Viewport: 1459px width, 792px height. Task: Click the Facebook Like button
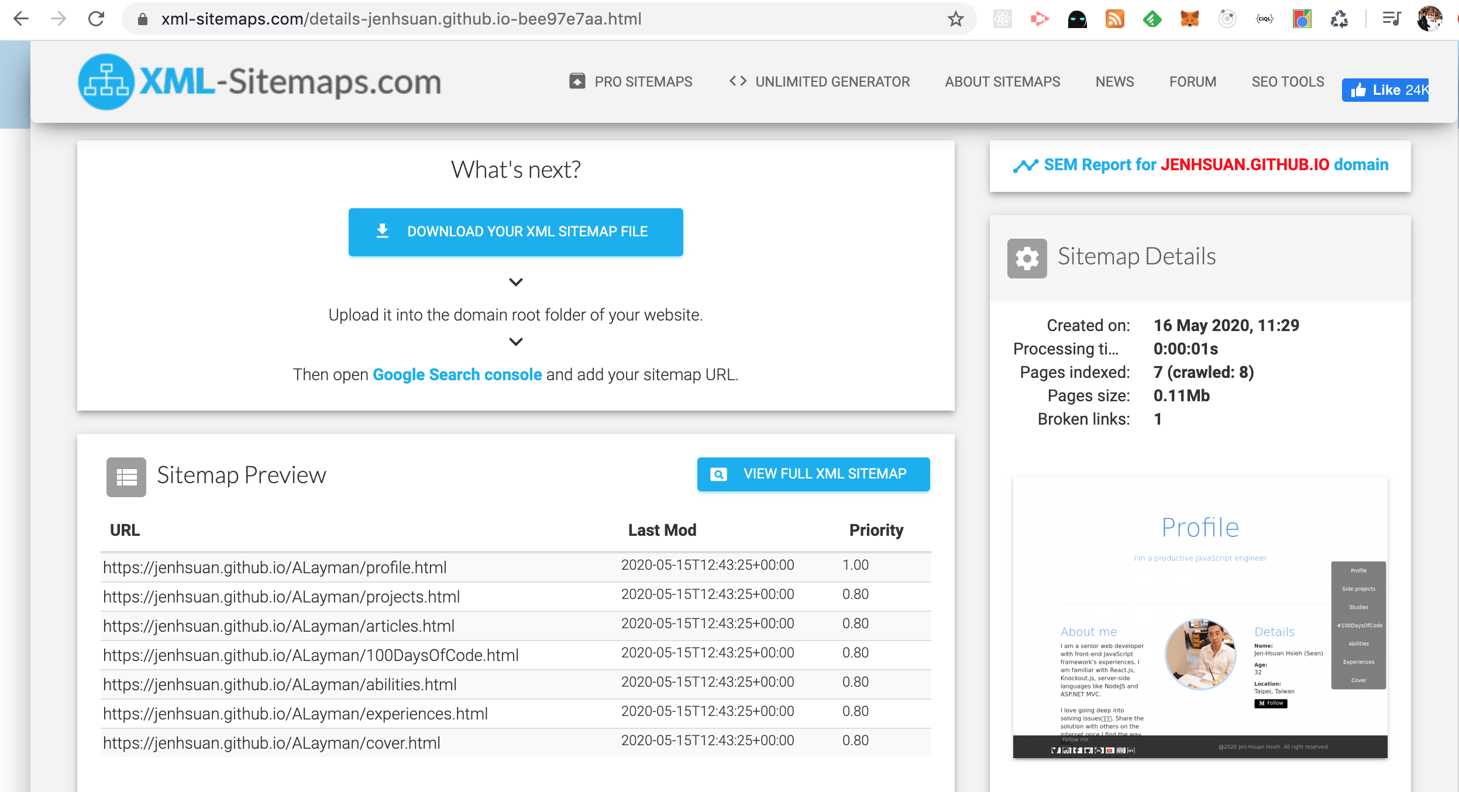1385,90
